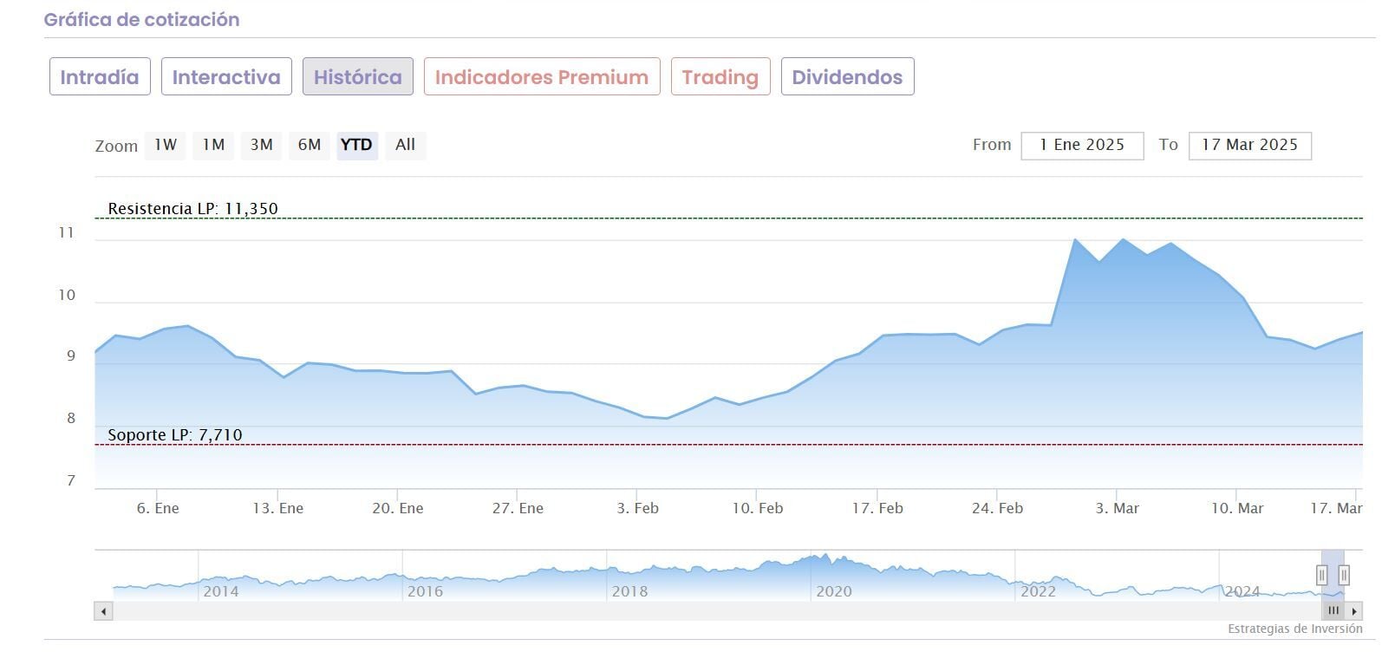Switch to the Trading tab
The height and width of the screenshot is (665, 1395).
720,77
